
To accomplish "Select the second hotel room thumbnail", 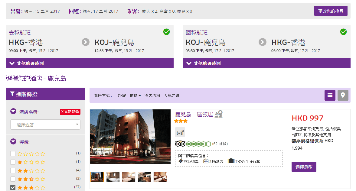I will pos(113,177).
